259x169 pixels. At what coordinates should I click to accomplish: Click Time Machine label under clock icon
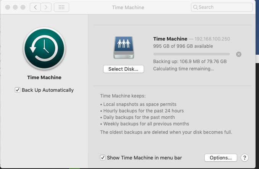click(x=44, y=77)
